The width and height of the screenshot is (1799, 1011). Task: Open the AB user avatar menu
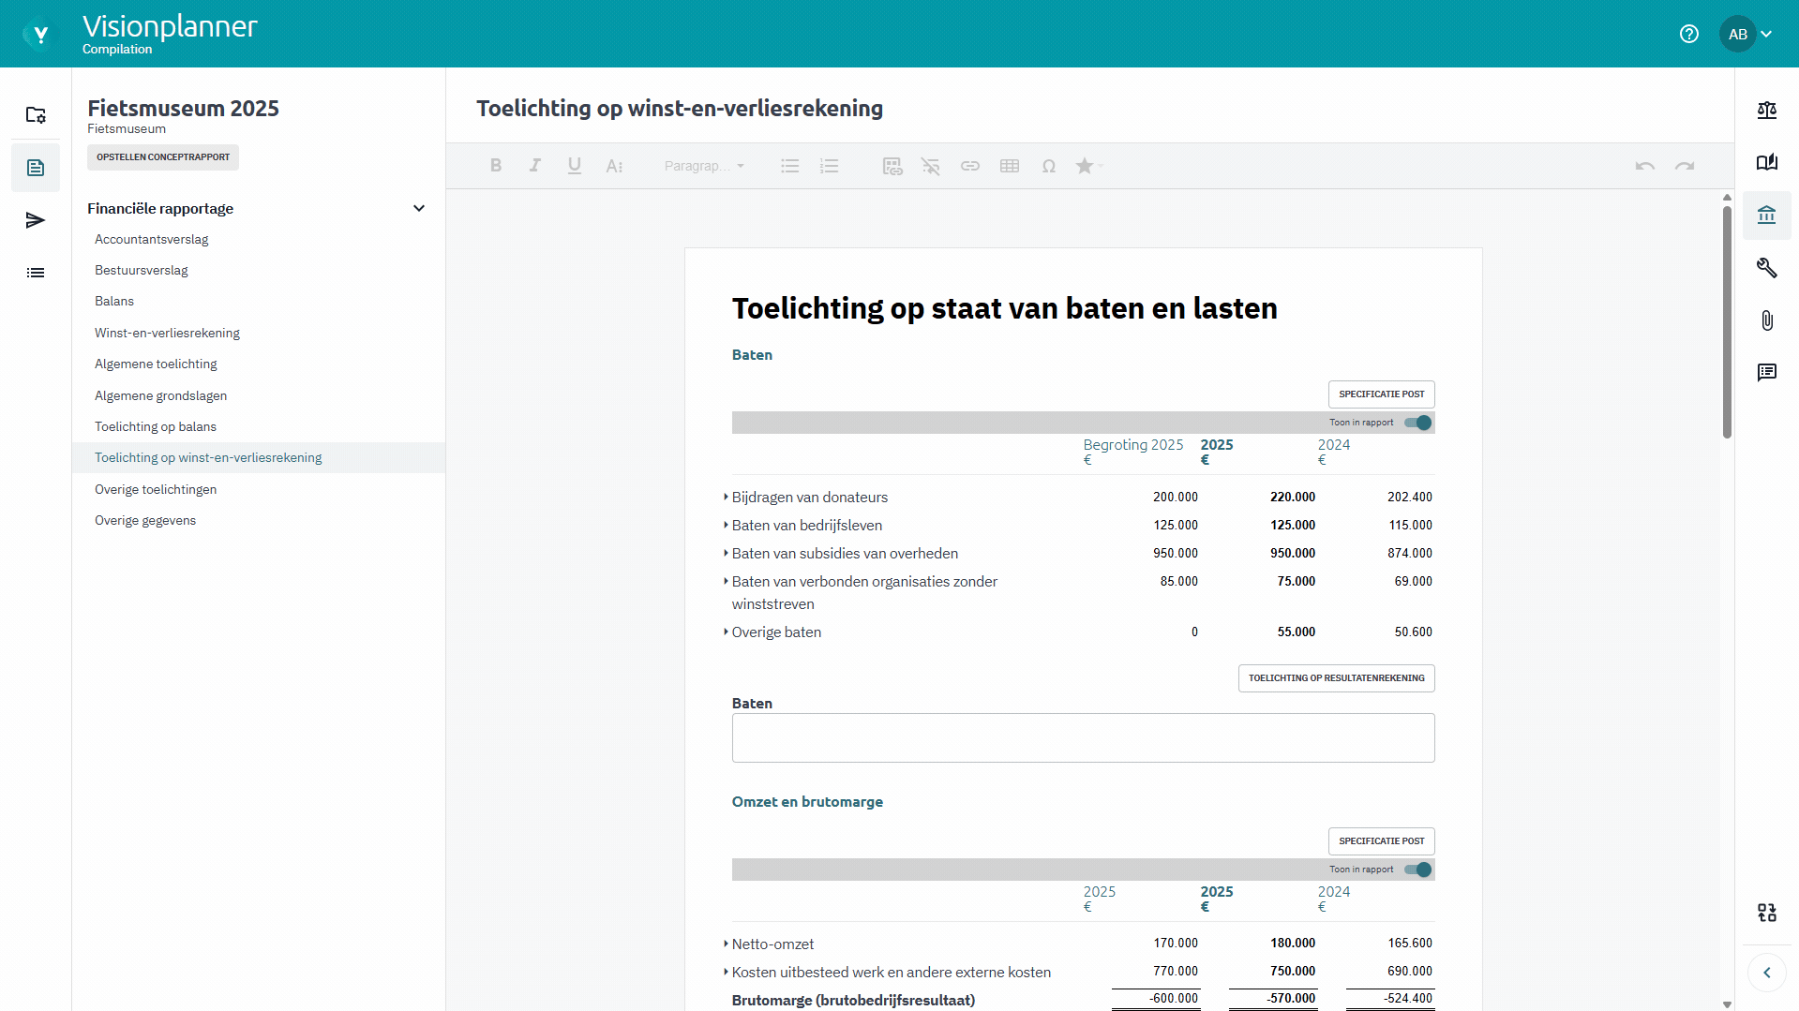pos(1737,34)
